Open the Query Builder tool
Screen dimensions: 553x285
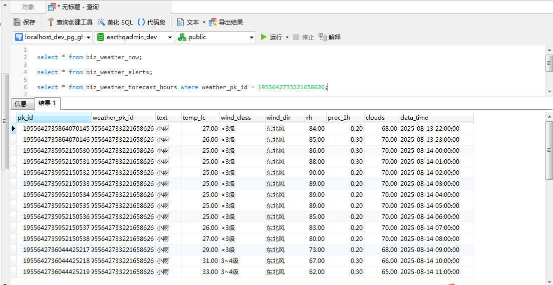70,22
